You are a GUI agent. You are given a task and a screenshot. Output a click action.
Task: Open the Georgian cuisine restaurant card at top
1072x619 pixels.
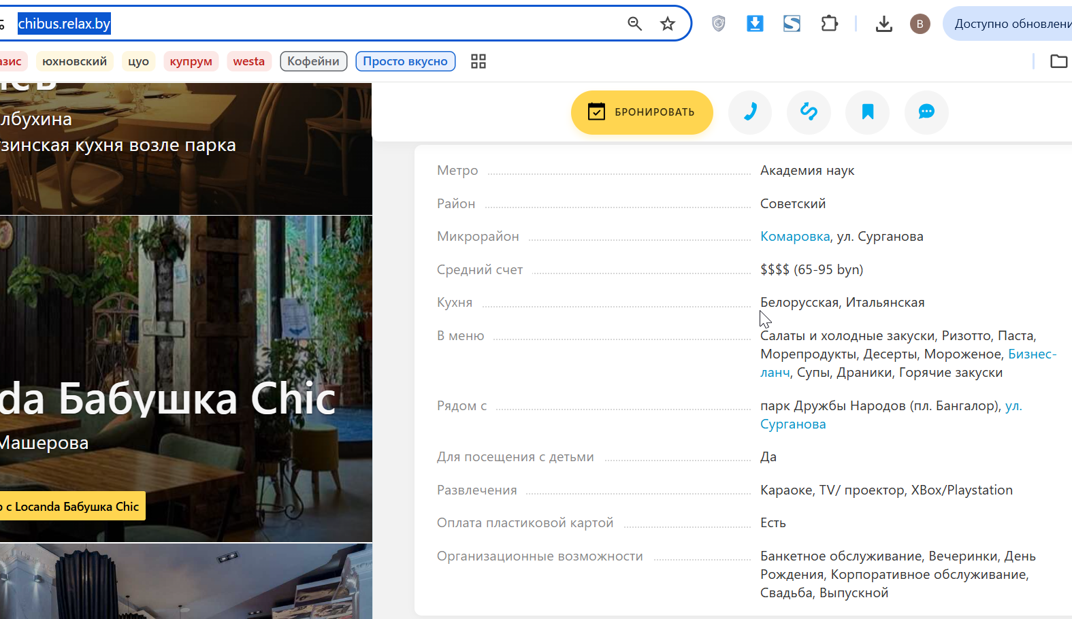tap(186, 148)
